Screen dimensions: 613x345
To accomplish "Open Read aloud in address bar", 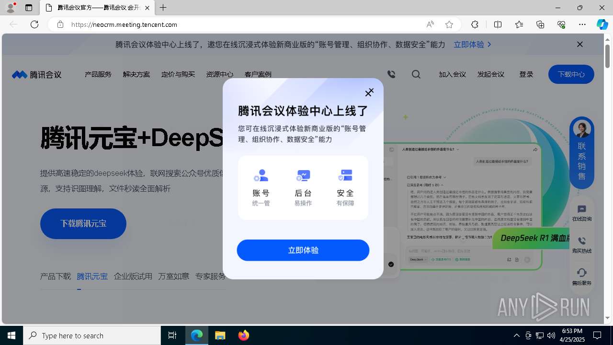I will click(x=430, y=24).
